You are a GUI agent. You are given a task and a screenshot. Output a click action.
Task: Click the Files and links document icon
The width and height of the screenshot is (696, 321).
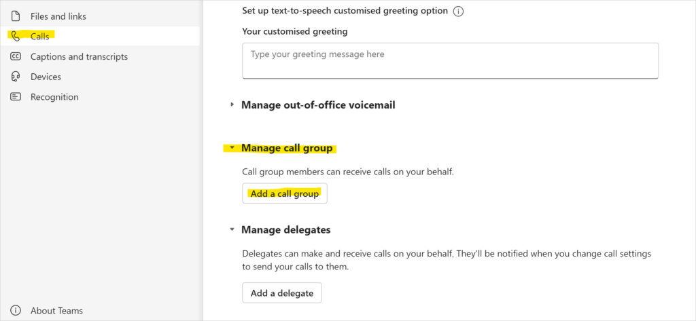[x=16, y=16]
